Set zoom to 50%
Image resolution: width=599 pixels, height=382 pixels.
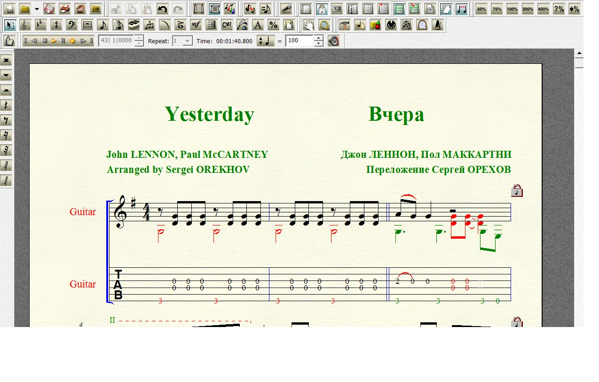click(481, 8)
